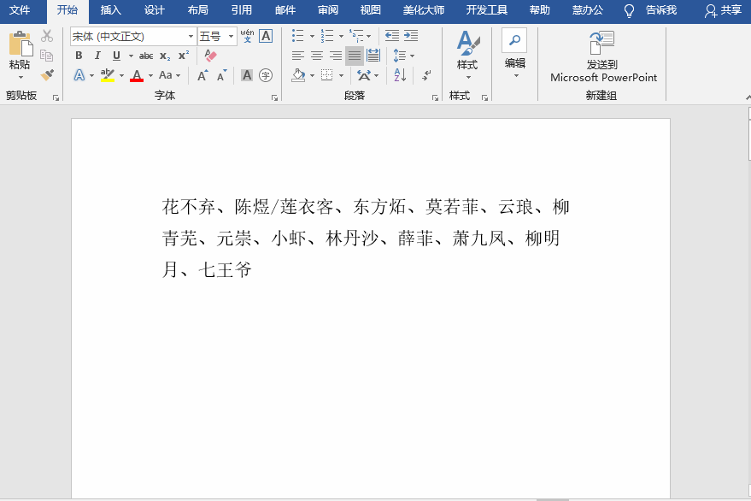Toggle italic formatting
The height and width of the screenshot is (501, 751).
pyautogui.click(x=97, y=55)
